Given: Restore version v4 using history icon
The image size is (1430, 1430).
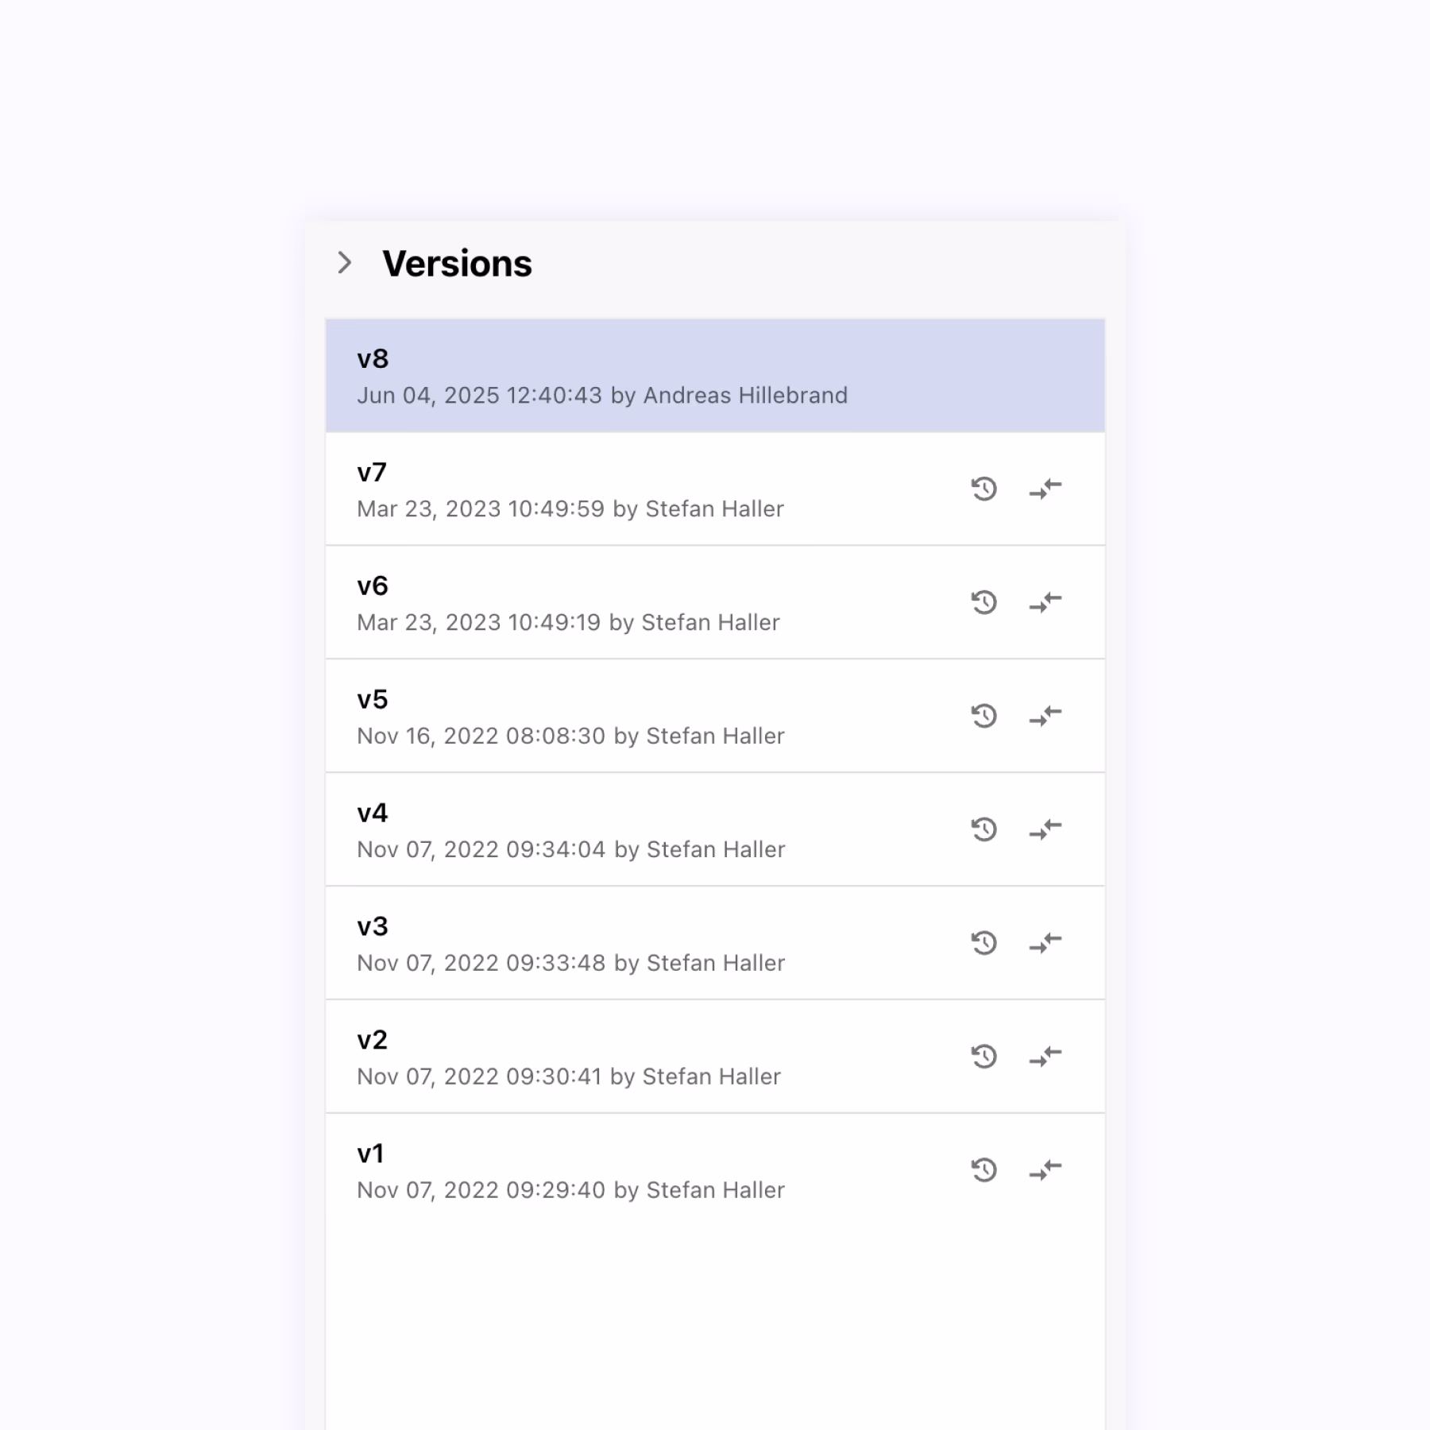Looking at the screenshot, I should coord(984,829).
